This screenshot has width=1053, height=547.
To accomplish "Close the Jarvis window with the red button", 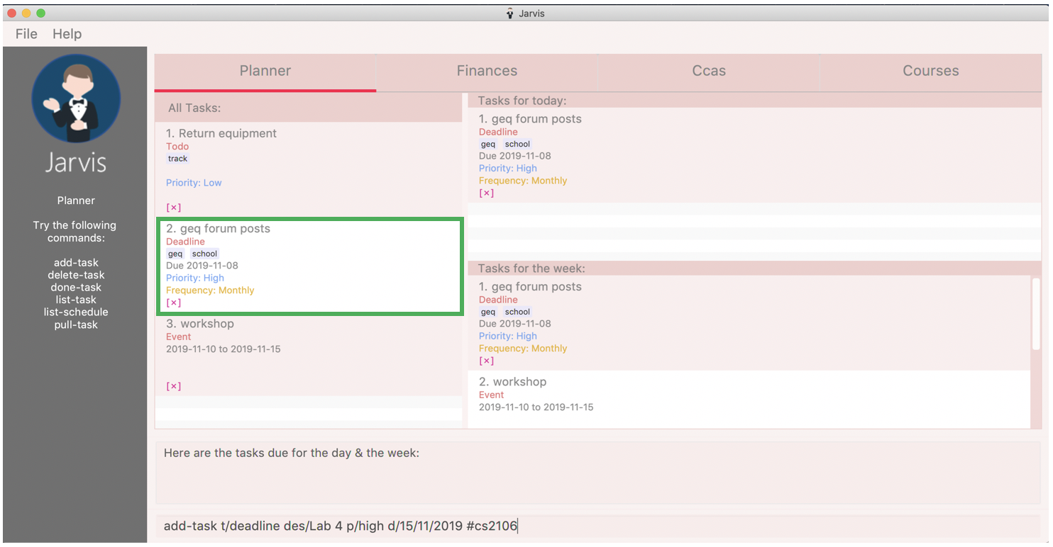I will (x=11, y=13).
